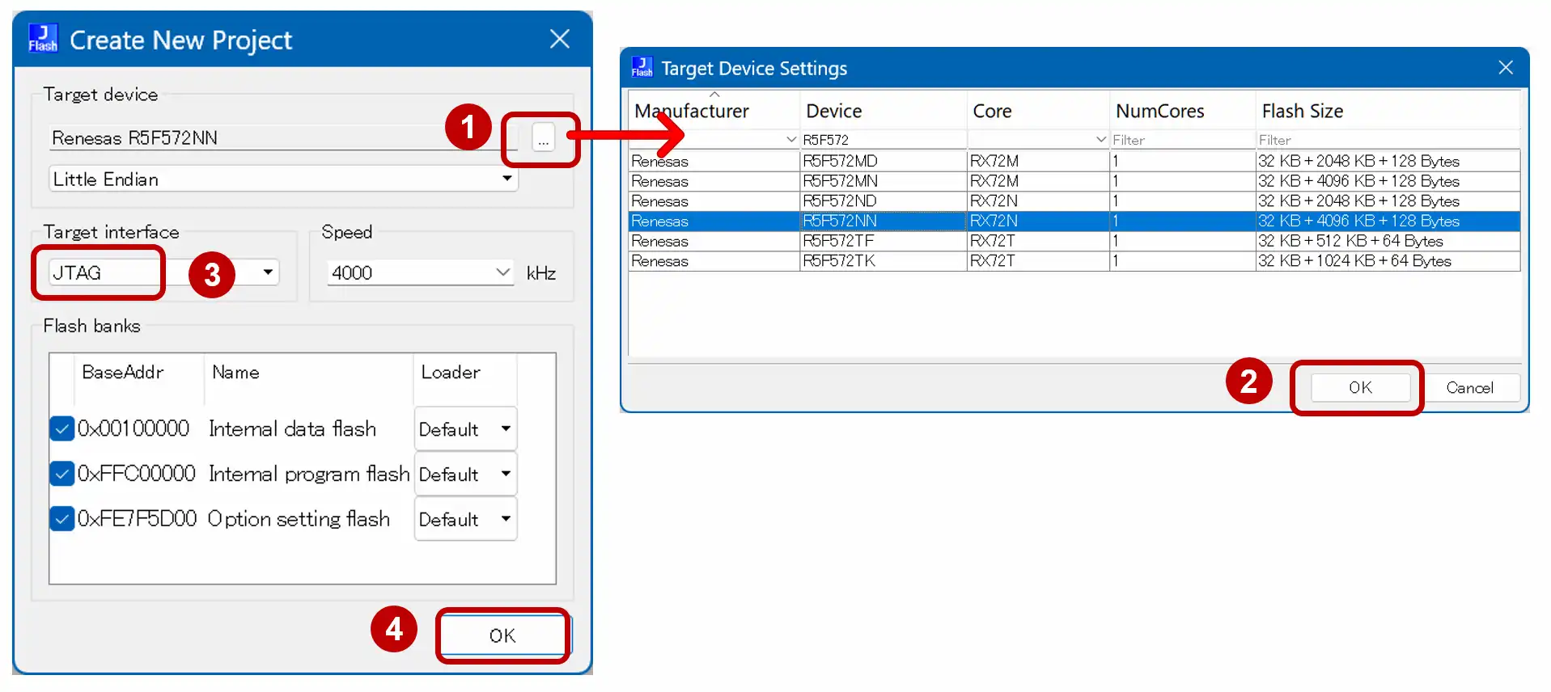Click OK in Target Device Settings dialog
The image size is (1551, 692).
point(1361,387)
